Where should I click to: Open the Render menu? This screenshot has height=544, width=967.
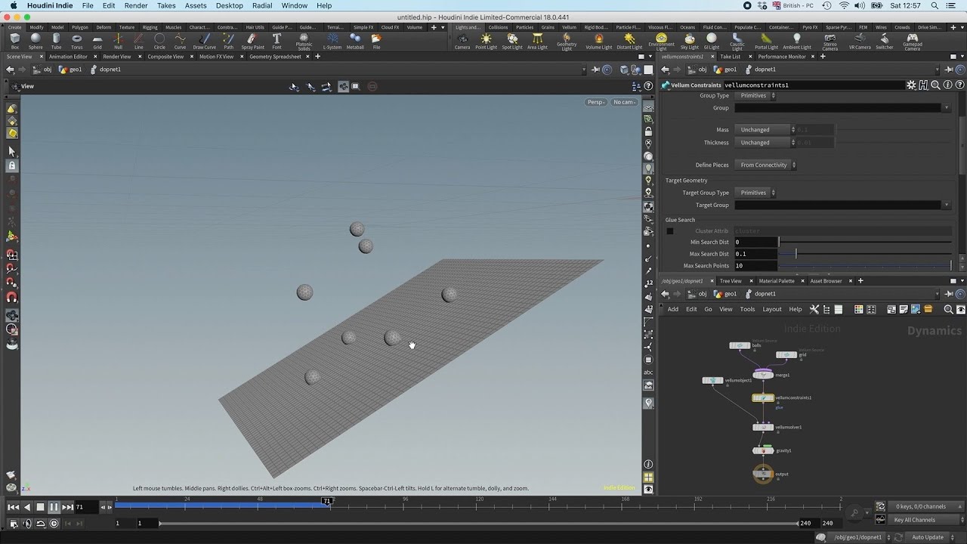pos(136,5)
